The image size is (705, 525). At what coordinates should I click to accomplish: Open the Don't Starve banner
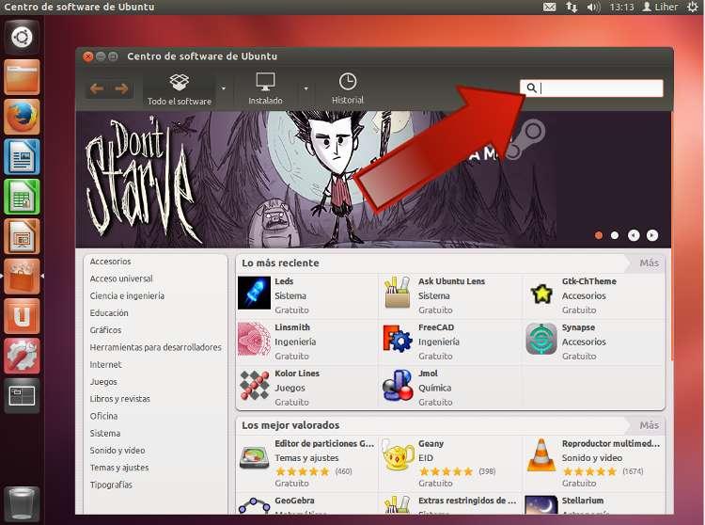click(x=373, y=180)
